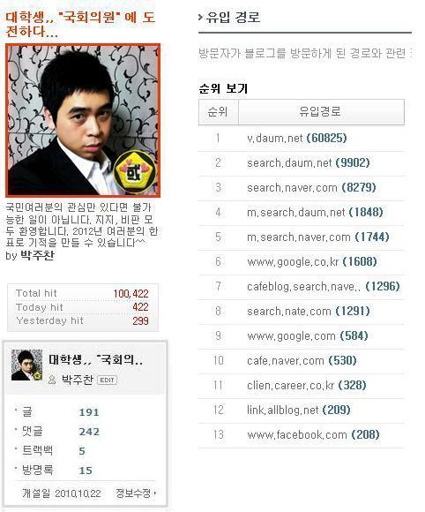Open the 정보수정 link
The image size is (425, 512).
click(x=133, y=493)
